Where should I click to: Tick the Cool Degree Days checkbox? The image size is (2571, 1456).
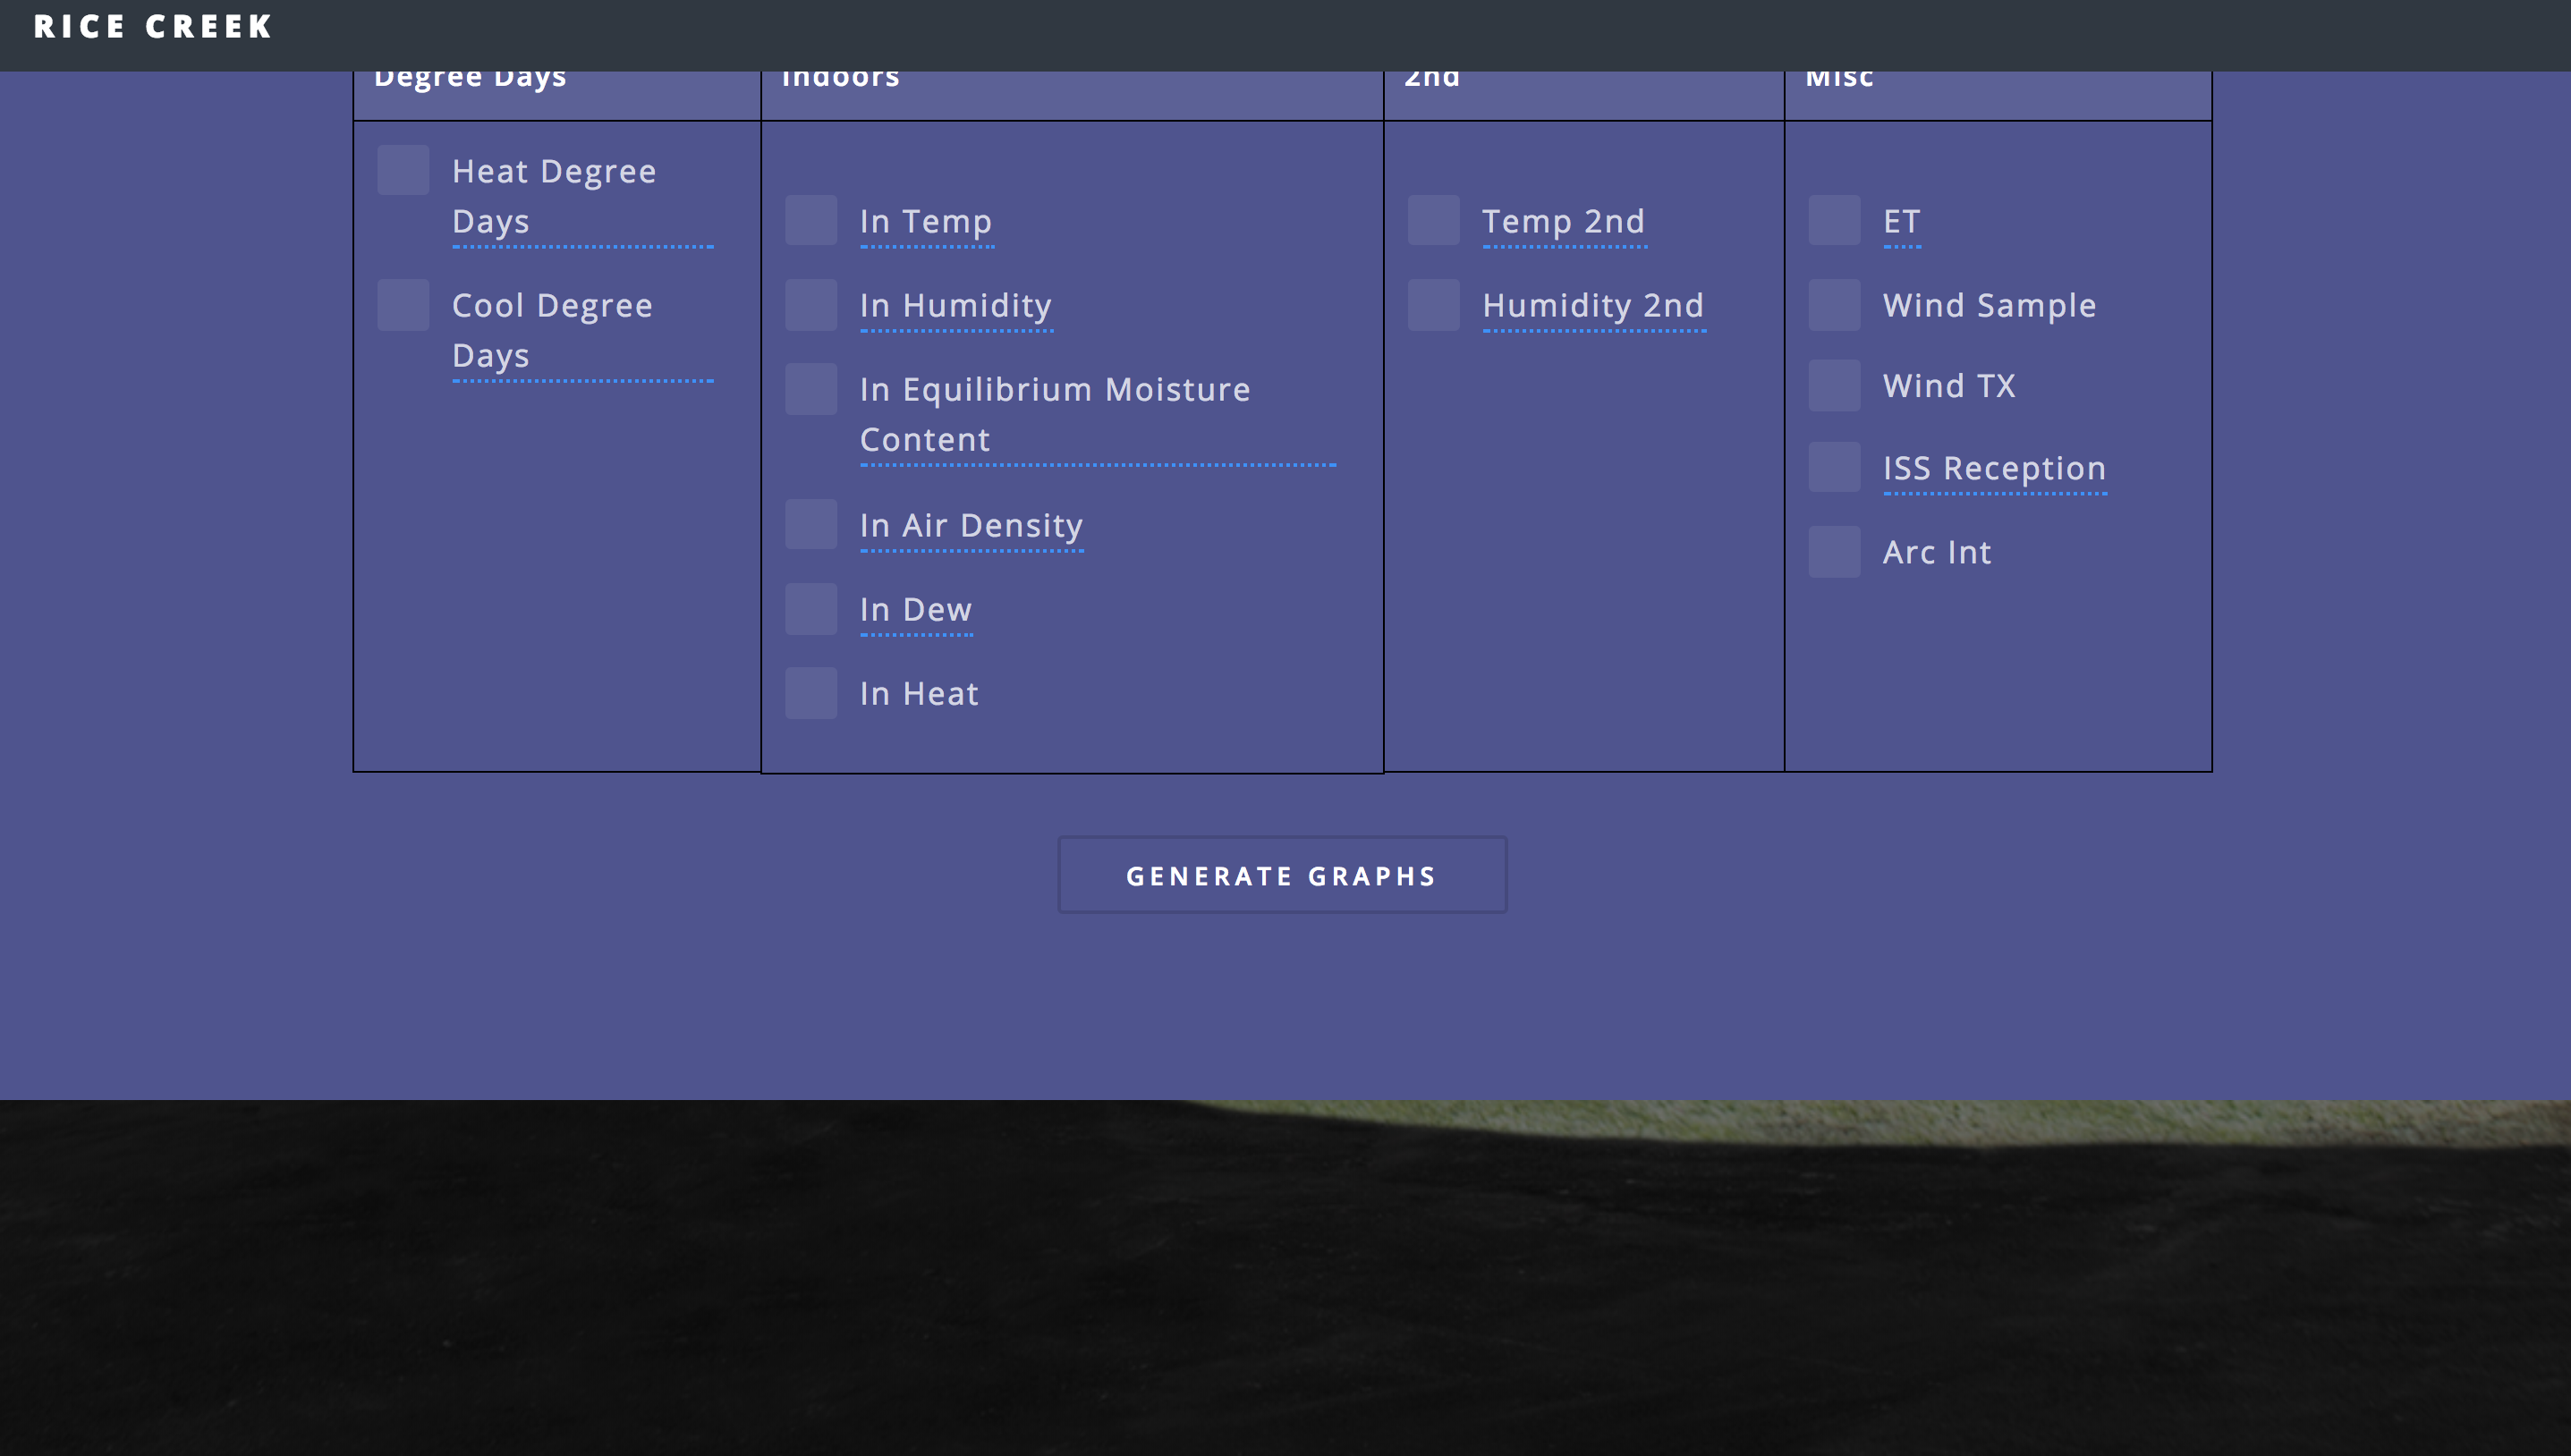pos(403,304)
